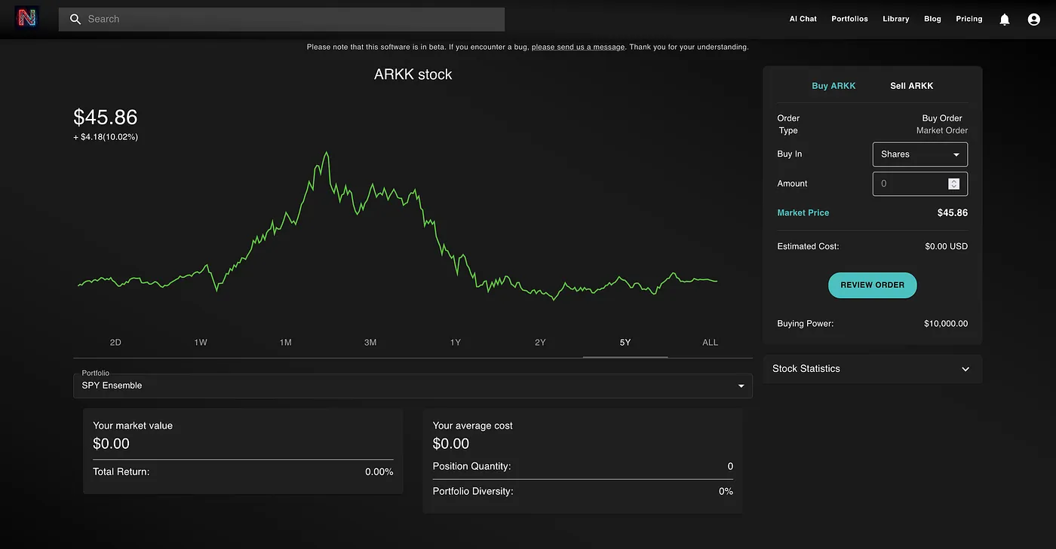Open the Pricing page
This screenshot has width=1056, height=549.
click(969, 19)
